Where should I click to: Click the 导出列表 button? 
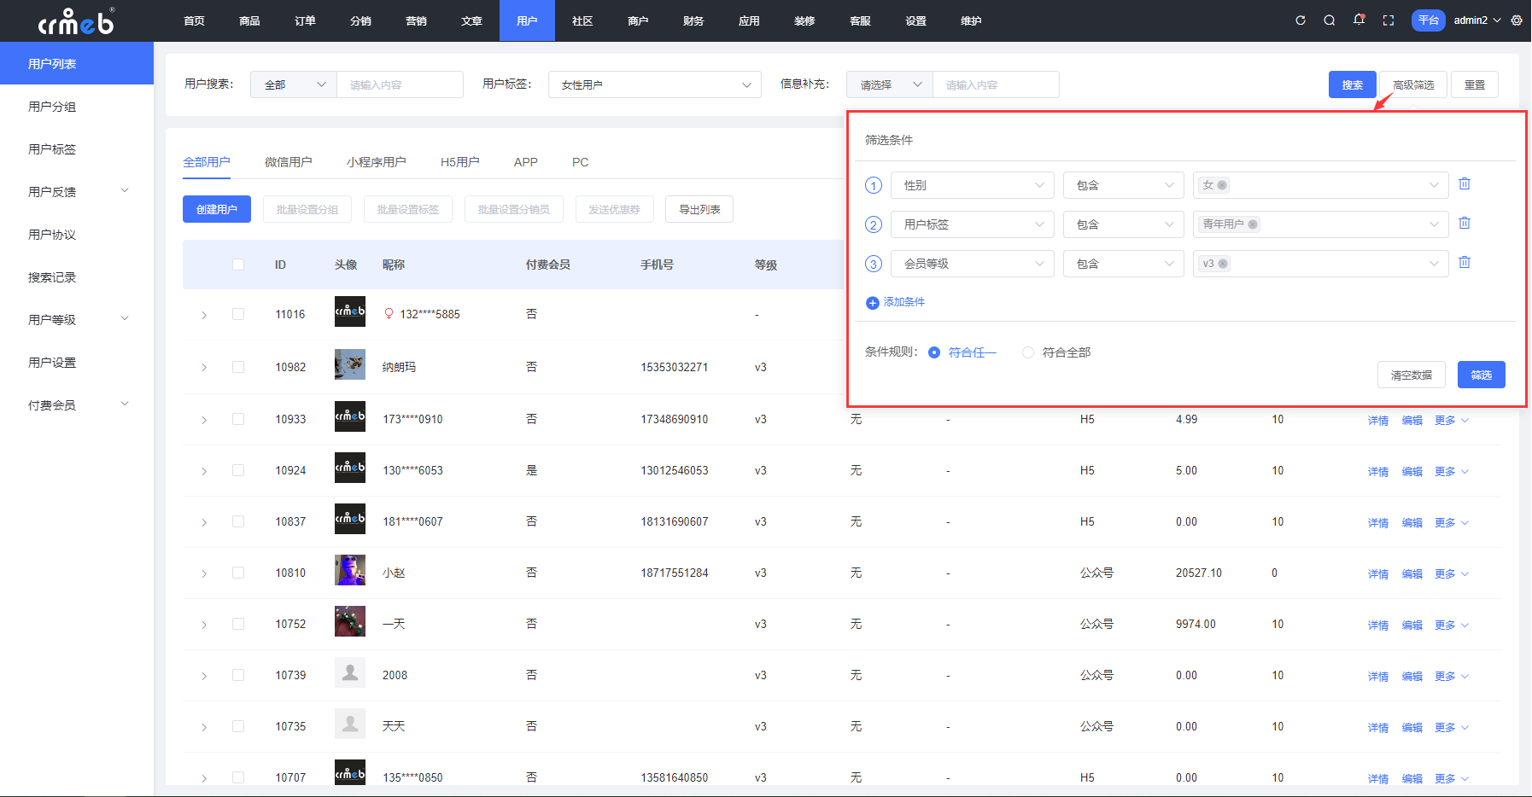[x=699, y=209]
